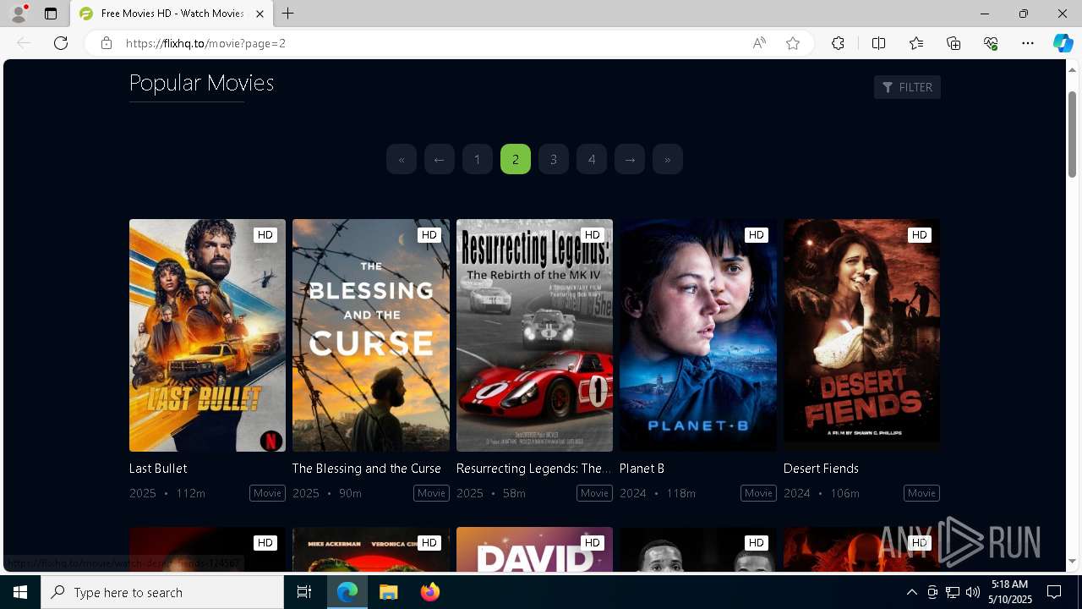The image size is (1082, 609).
Task: Add page to favorites star
Action: pos(793,43)
